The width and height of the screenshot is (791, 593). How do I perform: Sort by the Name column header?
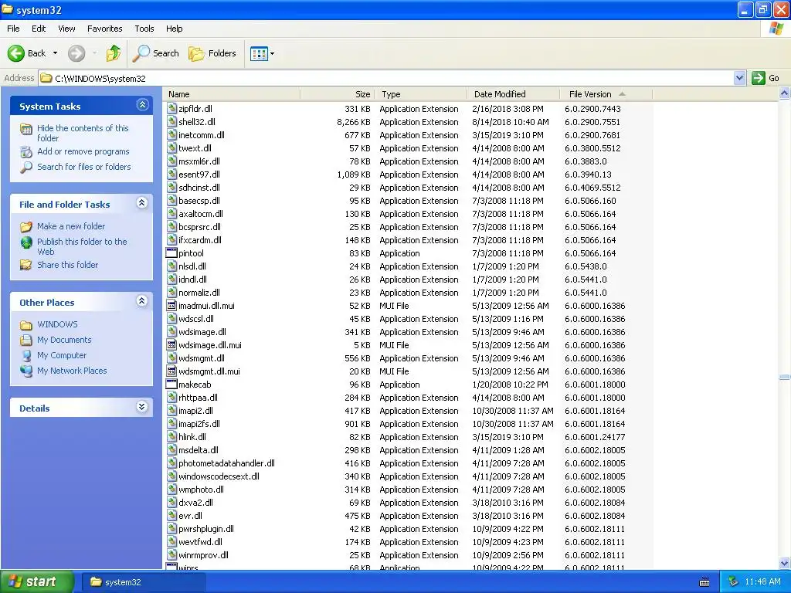pyautogui.click(x=232, y=94)
